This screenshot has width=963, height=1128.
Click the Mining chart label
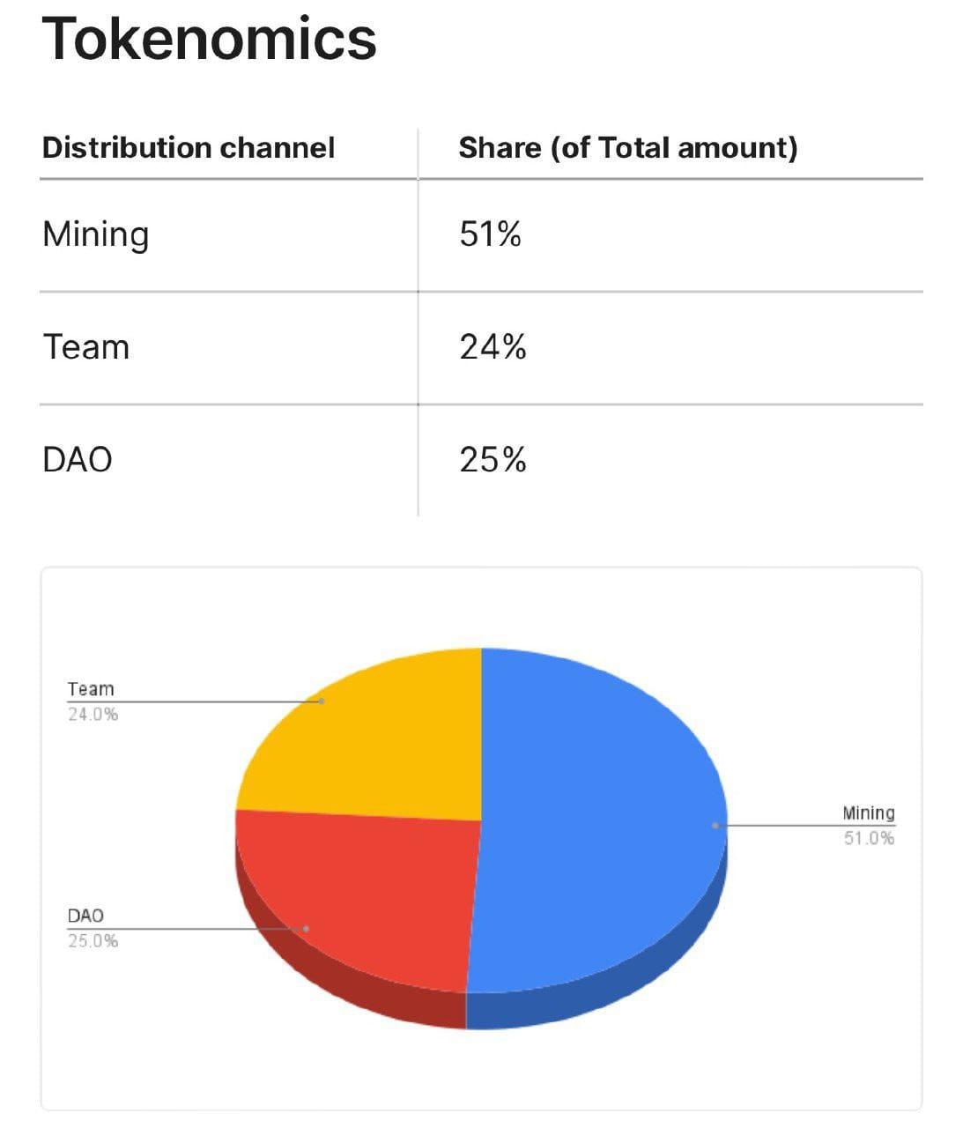point(868,813)
